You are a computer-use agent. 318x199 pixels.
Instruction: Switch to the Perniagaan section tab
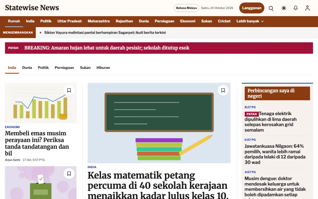pyautogui.click(x=64, y=68)
